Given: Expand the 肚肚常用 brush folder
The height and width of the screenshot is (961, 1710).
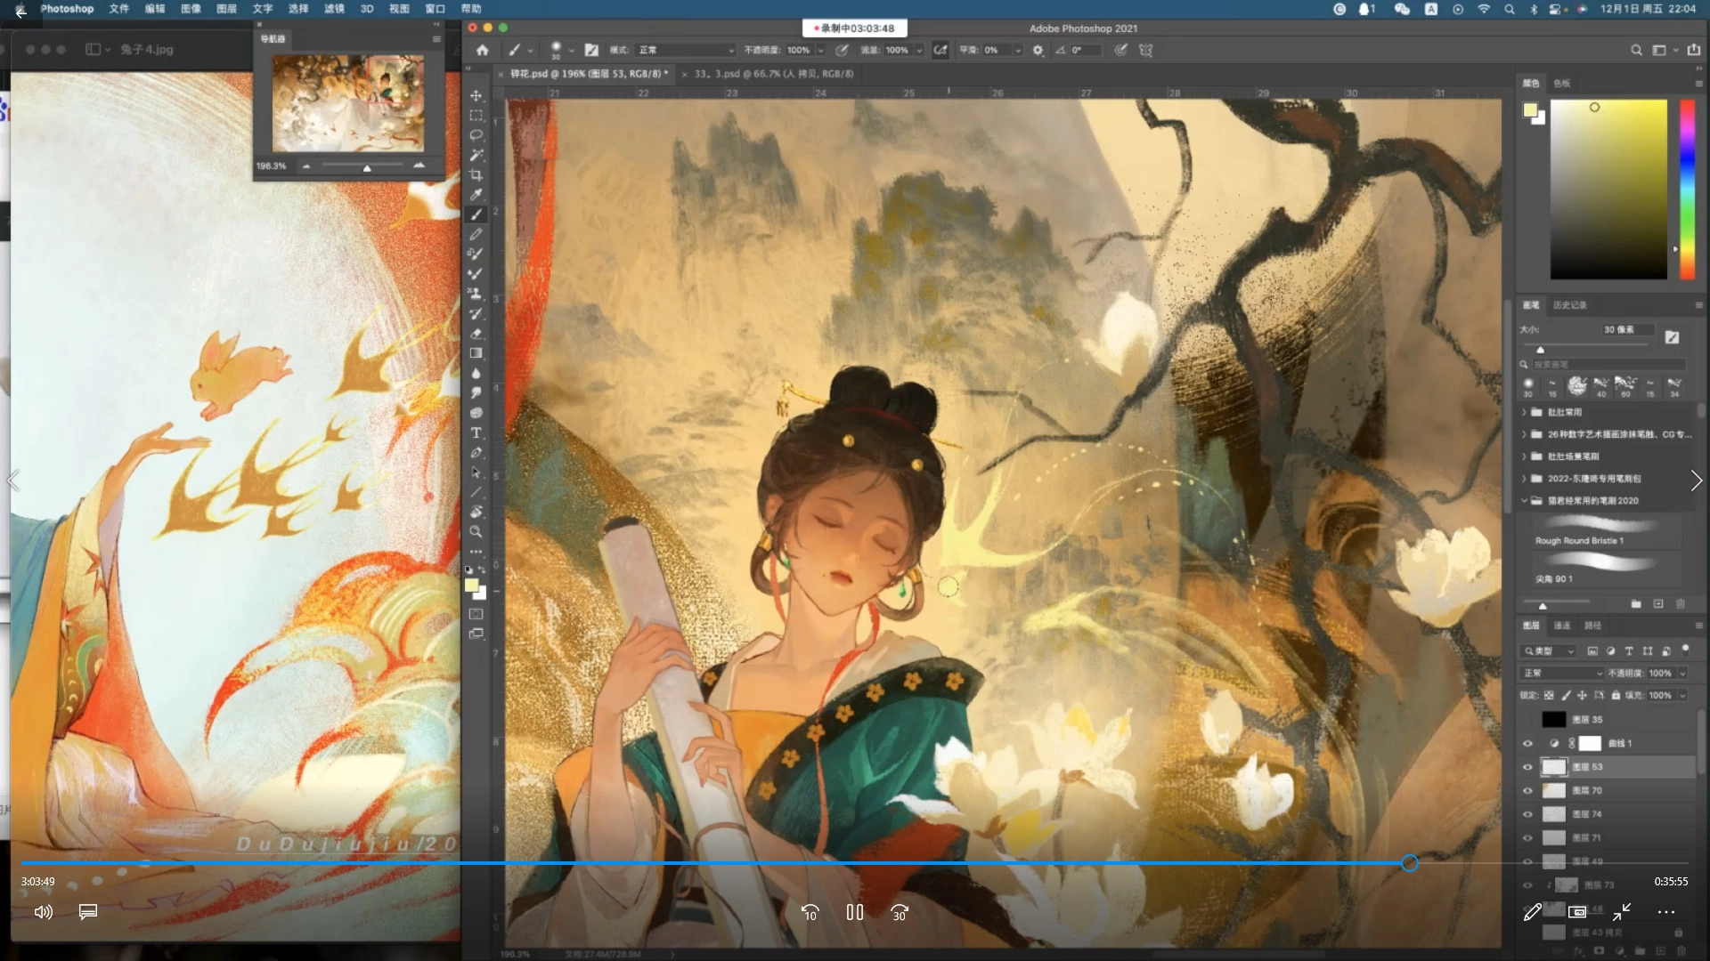Looking at the screenshot, I should [x=1525, y=412].
